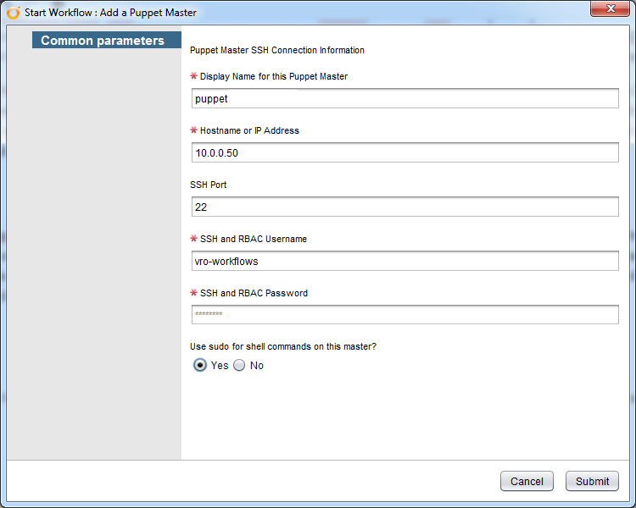The width and height of the screenshot is (636, 508).
Task: Click the Puppet Master SSH Connection Information heading
Action: pyautogui.click(x=277, y=51)
